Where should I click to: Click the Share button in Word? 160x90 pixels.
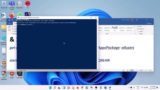coord(149,23)
